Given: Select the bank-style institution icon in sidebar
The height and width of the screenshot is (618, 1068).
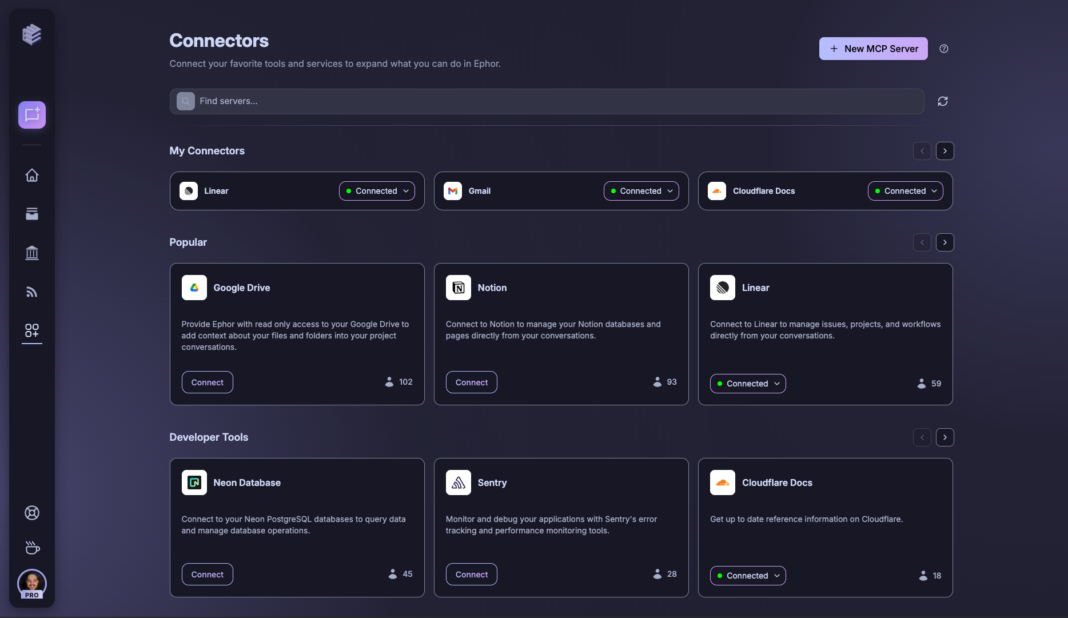Looking at the screenshot, I should 31,253.
